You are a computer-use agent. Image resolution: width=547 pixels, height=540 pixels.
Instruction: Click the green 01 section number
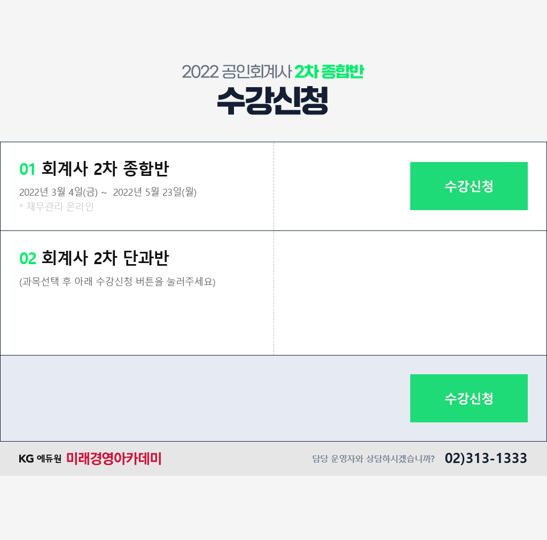pyautogui.click(x=28, y=169)
